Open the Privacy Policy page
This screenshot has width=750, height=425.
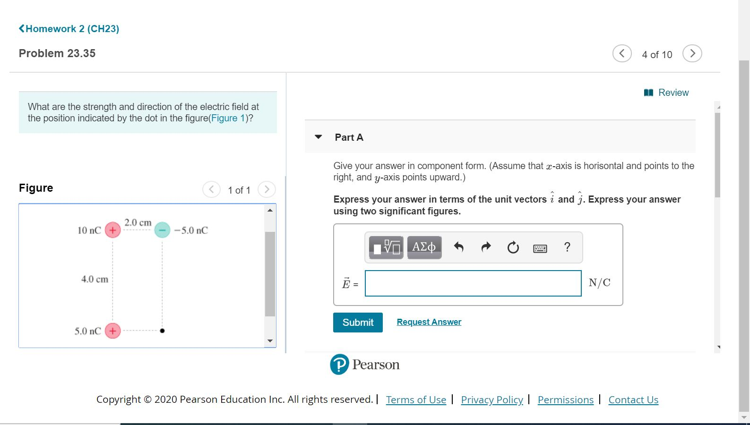tap(491, 399)
